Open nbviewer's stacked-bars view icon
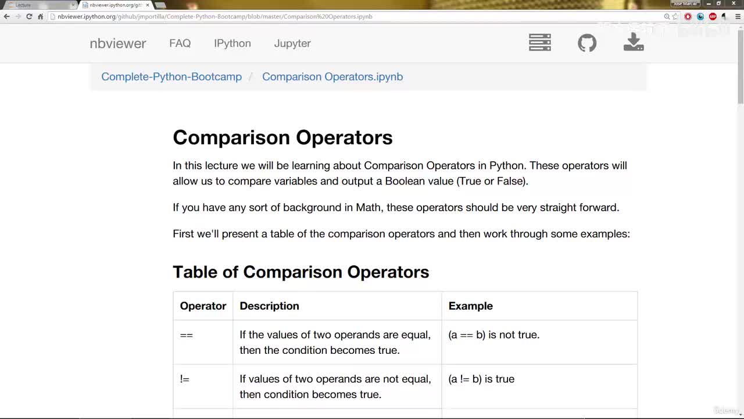Image resolution: width=744 pixels, height=419 pixels. 540,42
